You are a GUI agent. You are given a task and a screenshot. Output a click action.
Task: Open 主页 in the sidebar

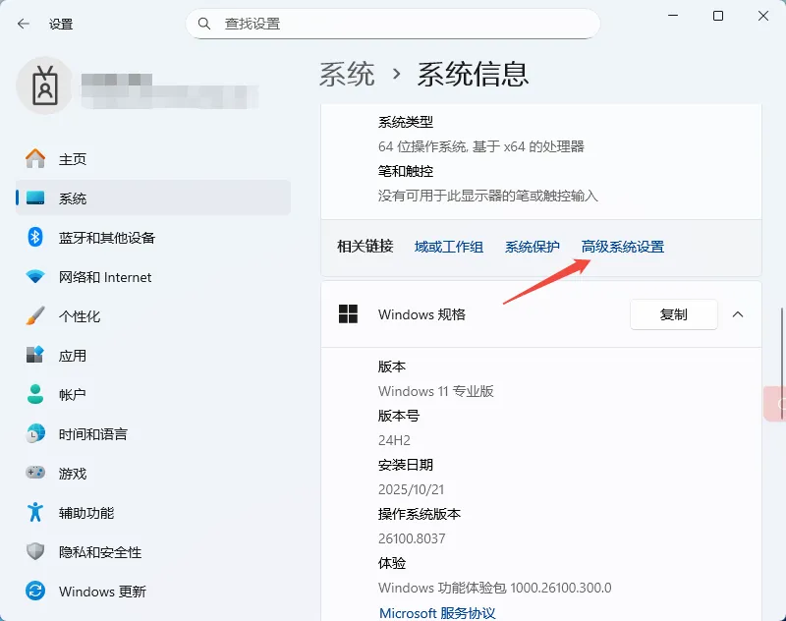tap(153, 159)
